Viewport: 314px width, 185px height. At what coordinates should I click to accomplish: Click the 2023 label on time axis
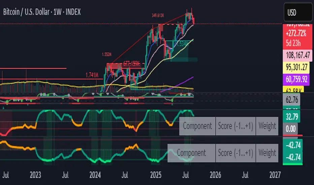(35, 175)
